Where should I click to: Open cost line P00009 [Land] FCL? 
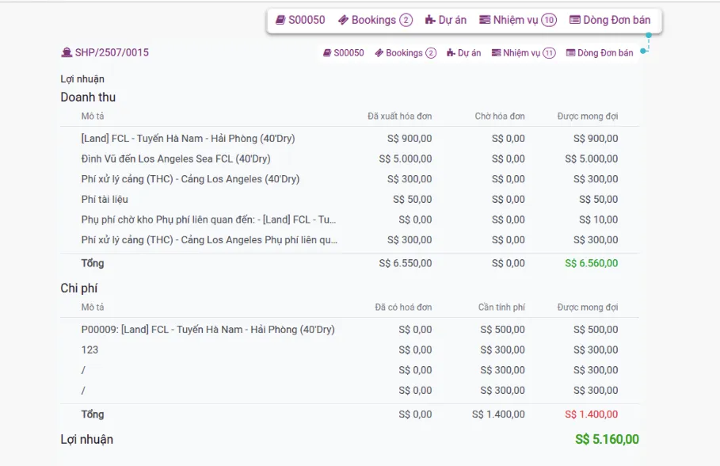click(x=349, y=330)
